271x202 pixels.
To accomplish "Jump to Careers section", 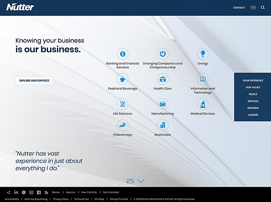I will point(253,115).
